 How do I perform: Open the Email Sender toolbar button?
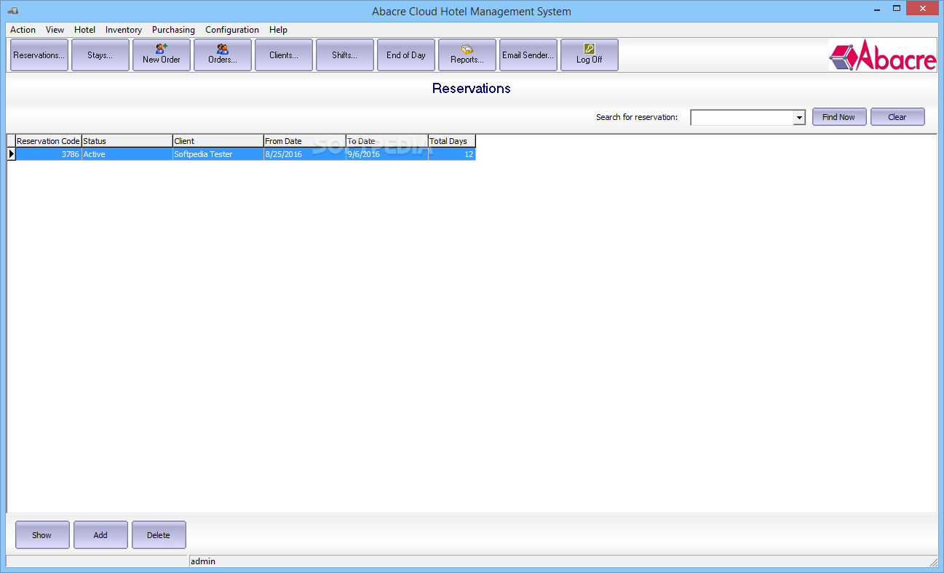click(528, 55)
